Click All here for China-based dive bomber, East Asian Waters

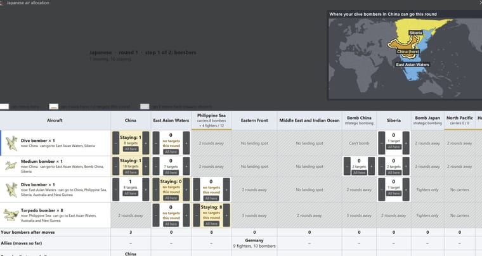[171, 151]
